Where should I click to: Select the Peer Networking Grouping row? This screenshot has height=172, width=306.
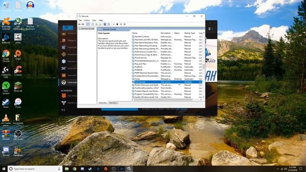point(167,46)
